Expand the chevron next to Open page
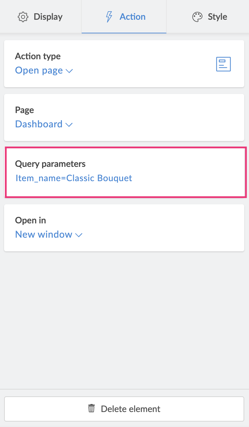Image resolution: width=249 pixels, height=427 pixels. tap(69, 71)
